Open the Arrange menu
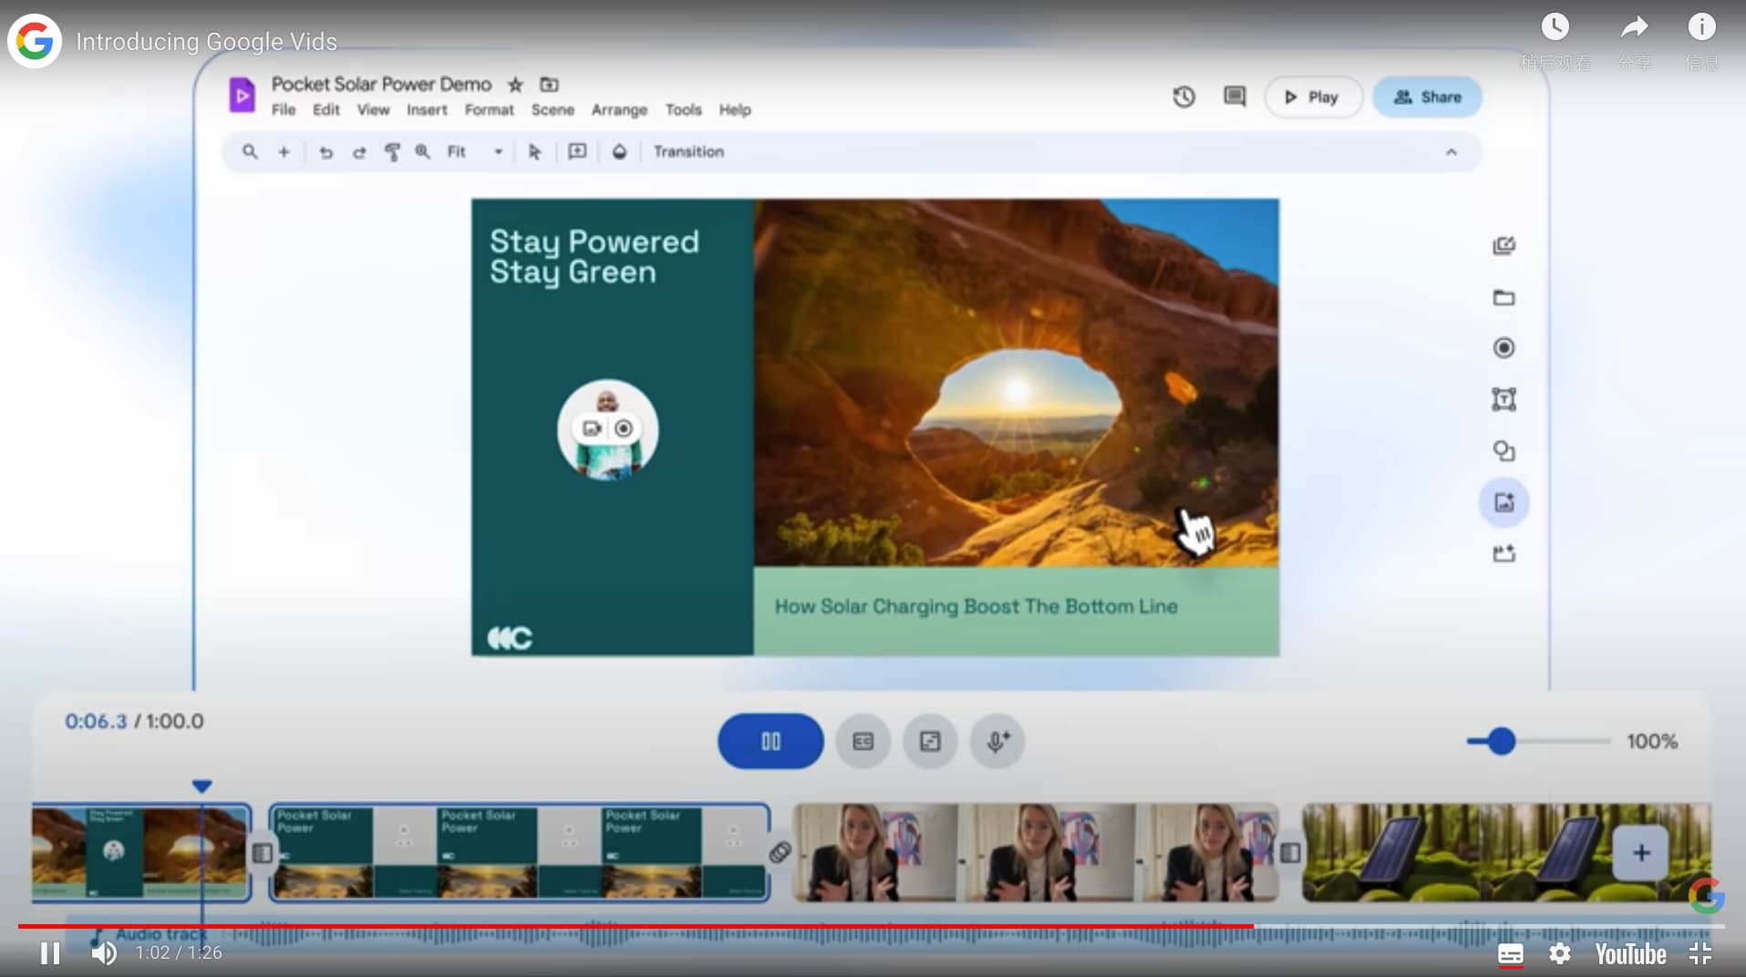 click(619, 110)
